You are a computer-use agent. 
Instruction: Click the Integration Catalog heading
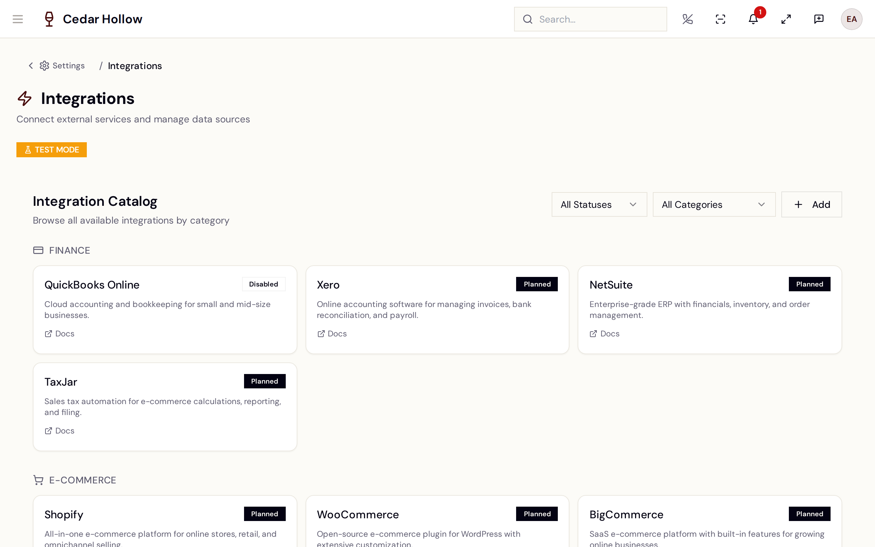[x=95, y=201]
